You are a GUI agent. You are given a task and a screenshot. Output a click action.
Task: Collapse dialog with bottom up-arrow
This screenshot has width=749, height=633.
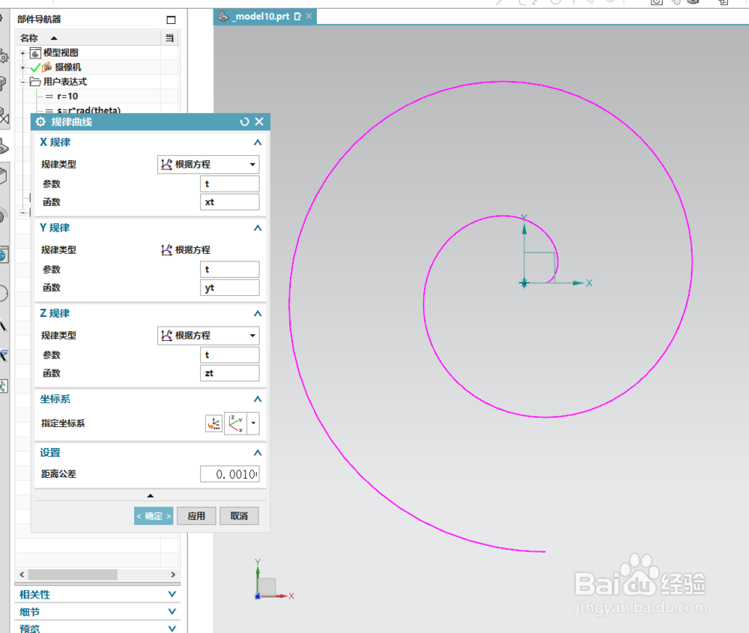[150, 496]
